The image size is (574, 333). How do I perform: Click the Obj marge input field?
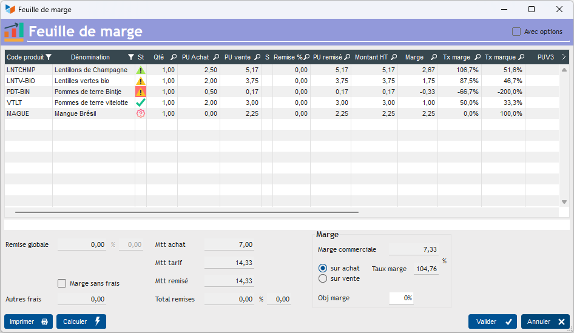click(401, 298)
